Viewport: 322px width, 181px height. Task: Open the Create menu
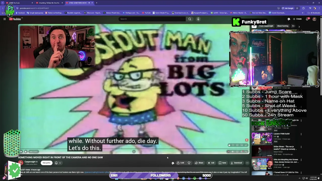point(297,19)
